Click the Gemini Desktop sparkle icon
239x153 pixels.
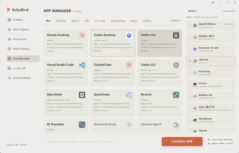(129, 125)
